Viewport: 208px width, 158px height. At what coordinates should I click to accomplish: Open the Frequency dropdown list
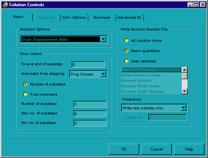(183, 108)
